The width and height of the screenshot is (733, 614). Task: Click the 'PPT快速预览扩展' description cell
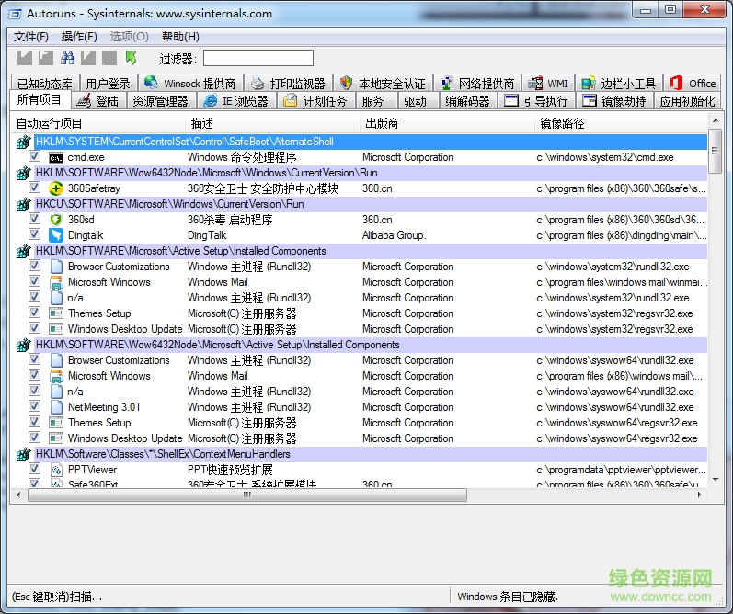pos(230,470)
